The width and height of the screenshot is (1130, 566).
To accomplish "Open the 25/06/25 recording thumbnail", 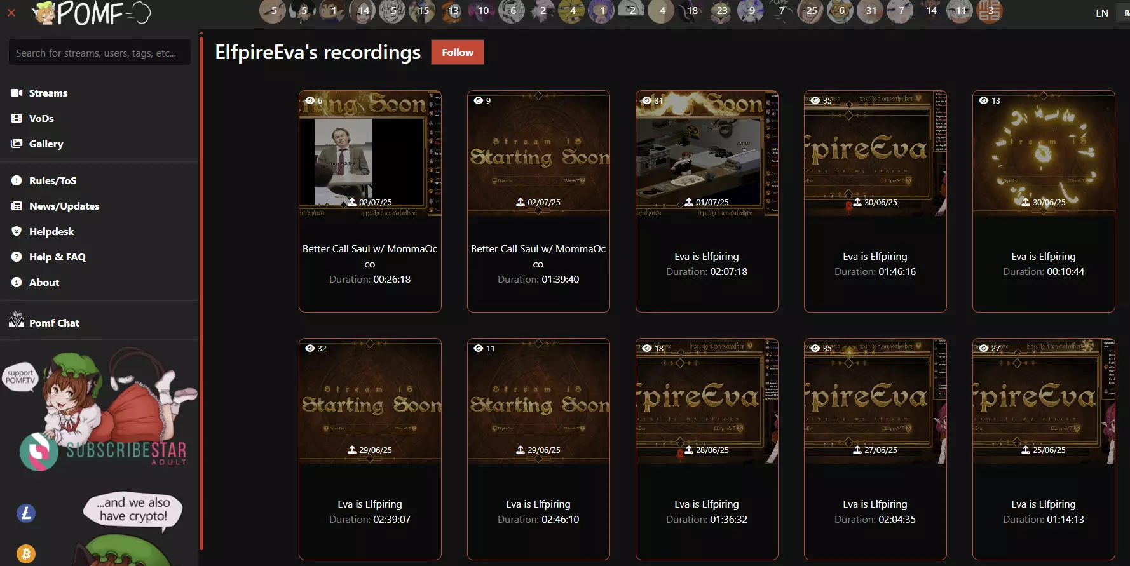I will 1044,401.
